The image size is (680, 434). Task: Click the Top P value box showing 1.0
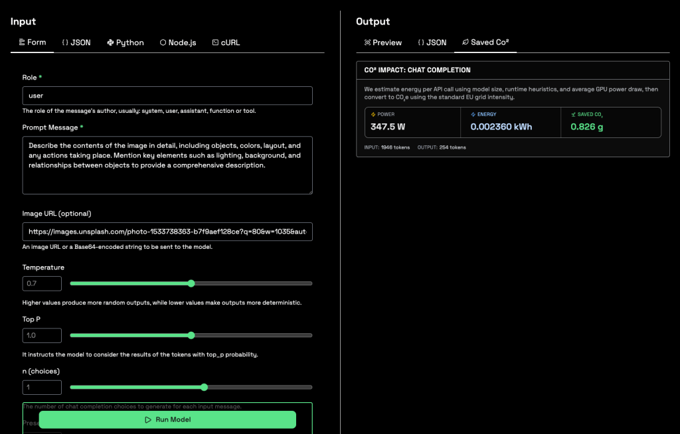pos(42,335)
